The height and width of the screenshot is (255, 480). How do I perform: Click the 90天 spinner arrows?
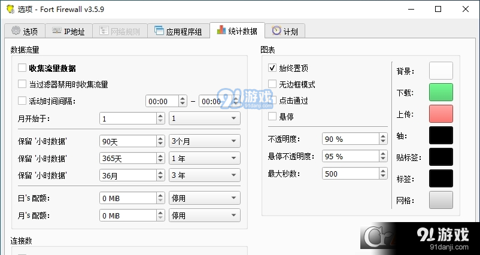coord(161,141)
